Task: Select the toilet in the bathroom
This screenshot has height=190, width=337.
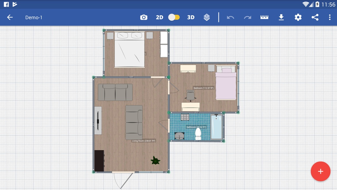Action: click(x=198, y=133)
